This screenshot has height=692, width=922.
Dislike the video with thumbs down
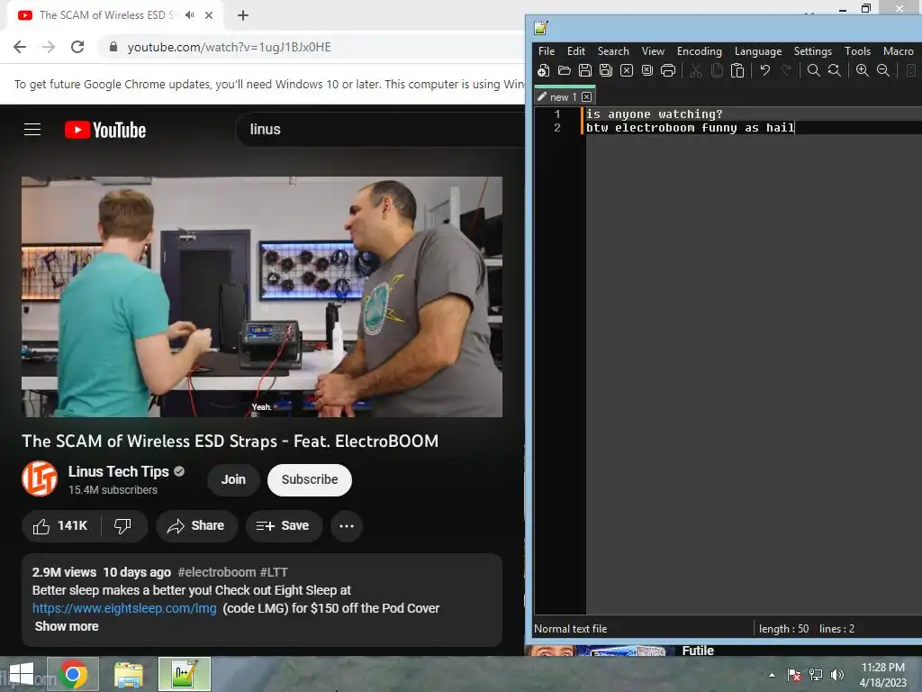[x=123, y=525]
